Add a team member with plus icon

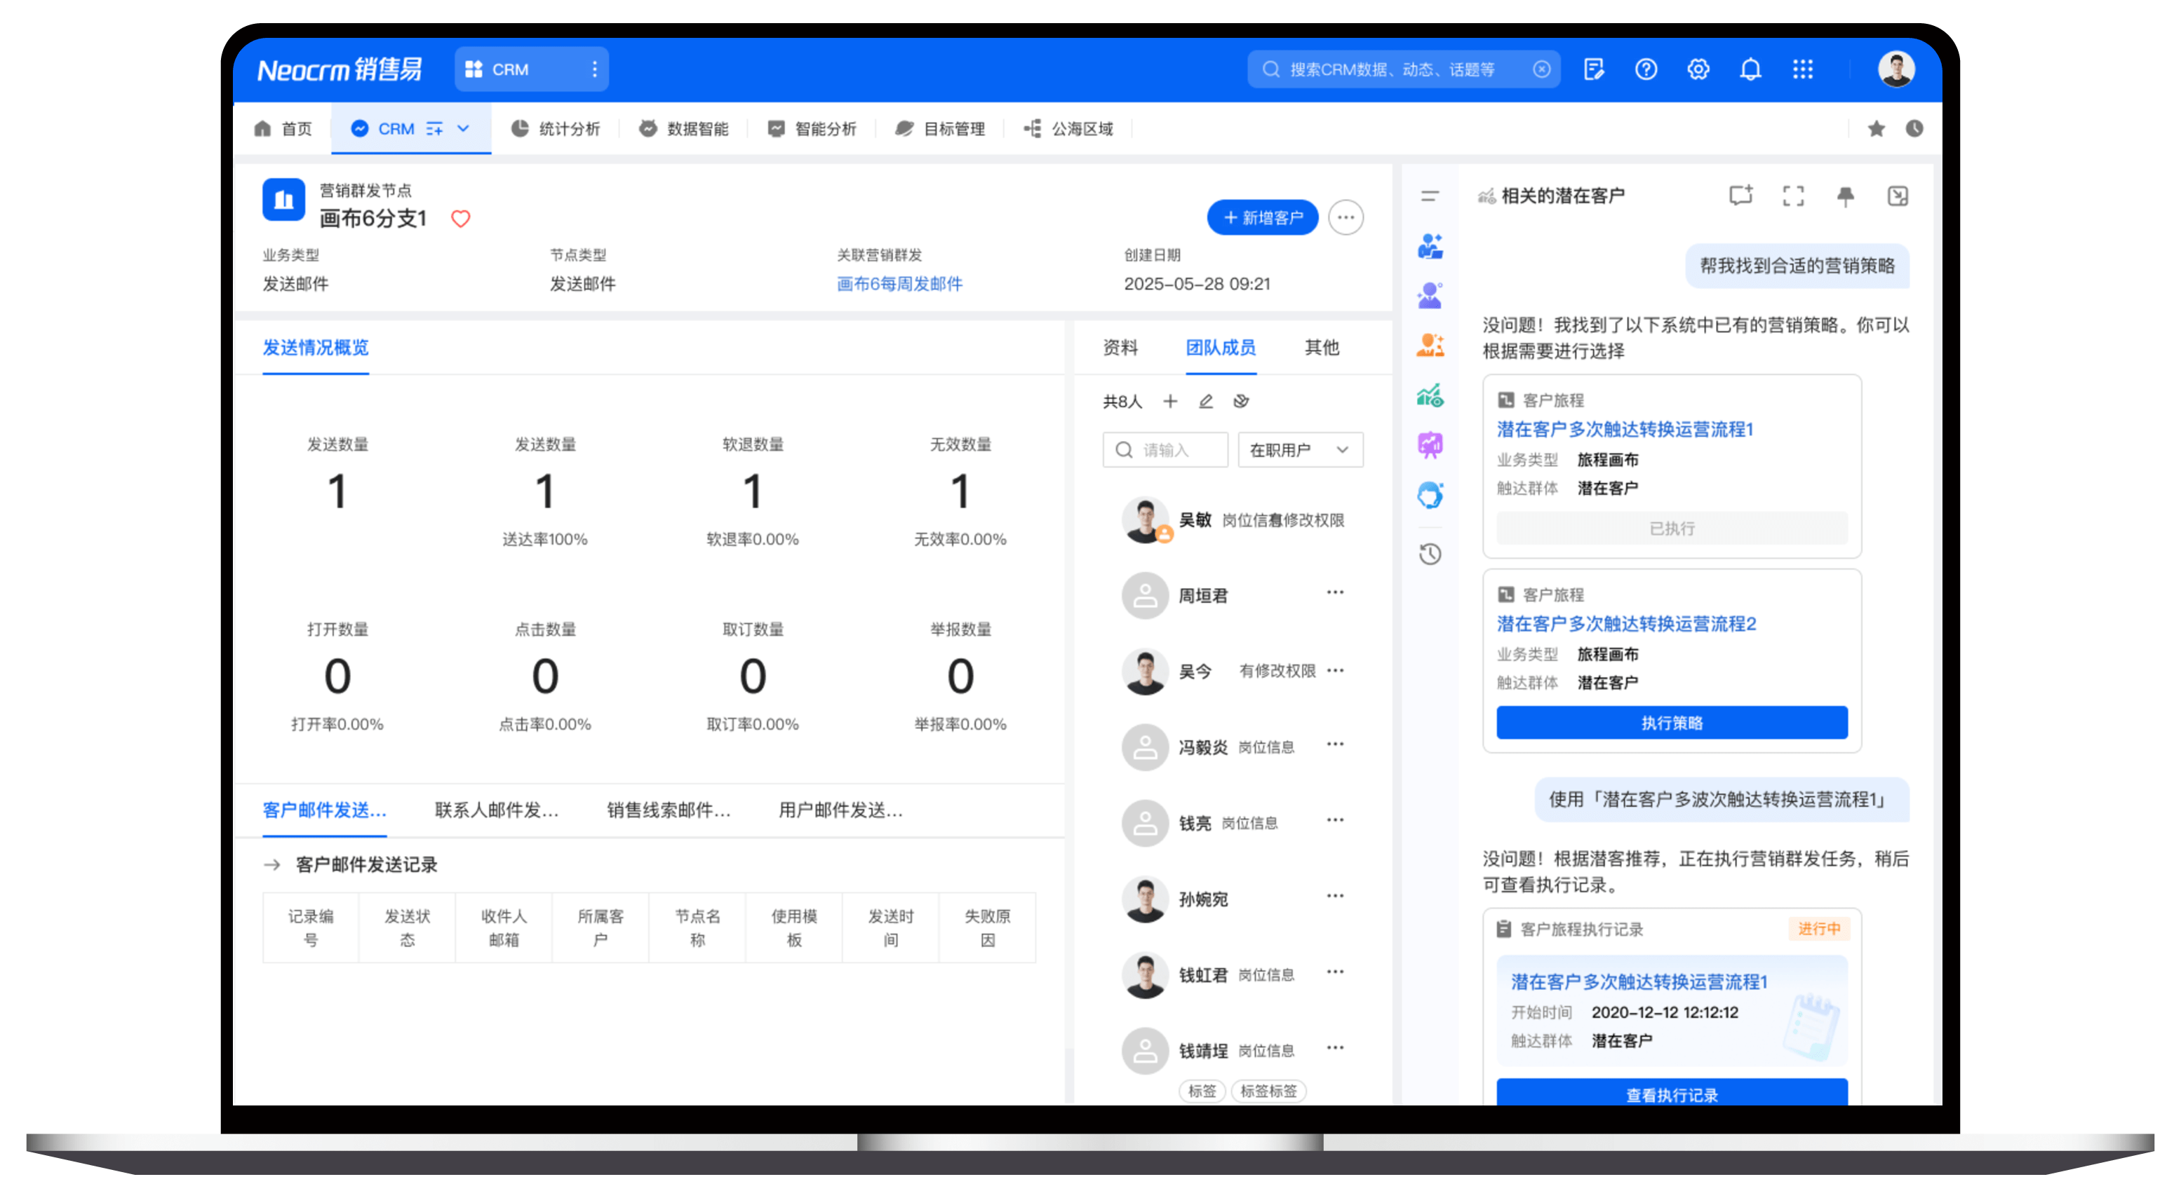coord(1170,401)
